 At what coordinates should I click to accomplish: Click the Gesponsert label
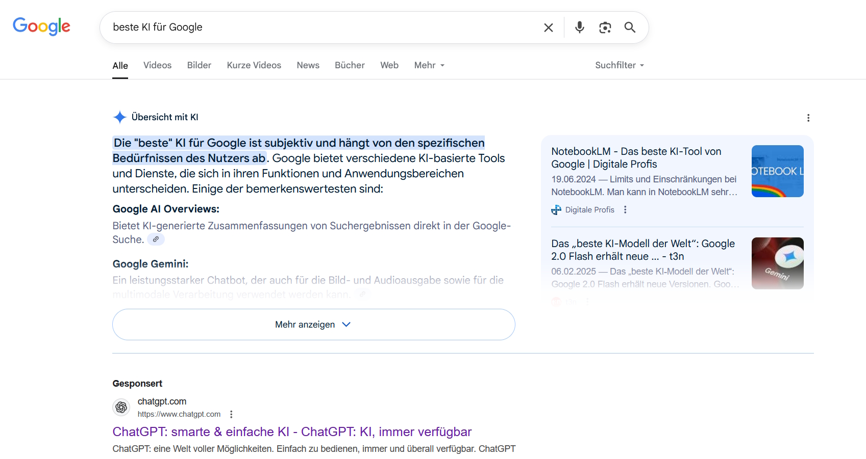(x=137, y=384)
